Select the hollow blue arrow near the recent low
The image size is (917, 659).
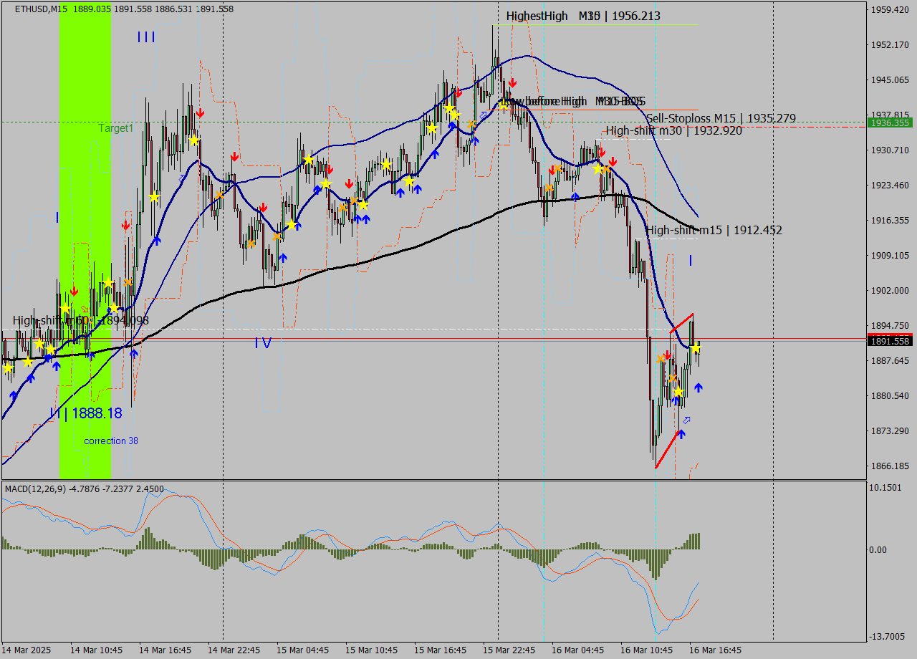pos(686,420)
